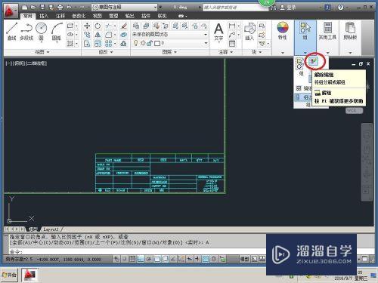This screenshot has height=283, width=378.
Task: Click the Array tool in modify panel
Action: click(x=108, y=43)
